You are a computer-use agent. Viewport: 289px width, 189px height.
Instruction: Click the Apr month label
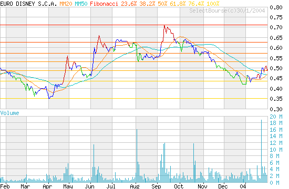(47, 186)
